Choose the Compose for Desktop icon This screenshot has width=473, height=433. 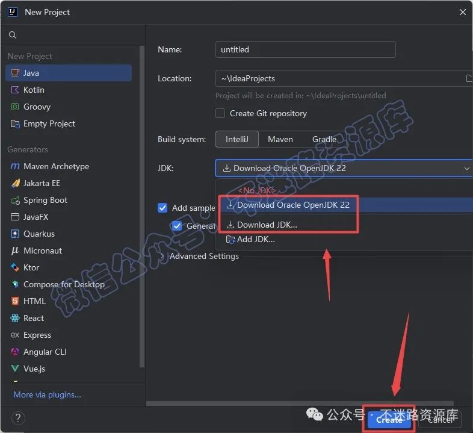point(15,284)
